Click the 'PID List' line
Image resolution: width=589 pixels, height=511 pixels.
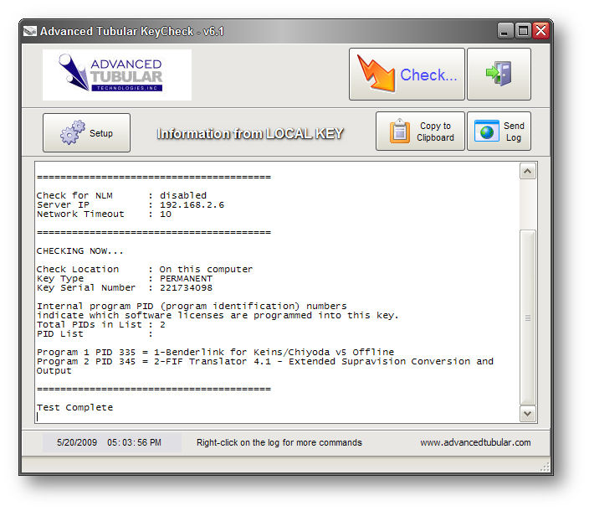click(95, 334)
